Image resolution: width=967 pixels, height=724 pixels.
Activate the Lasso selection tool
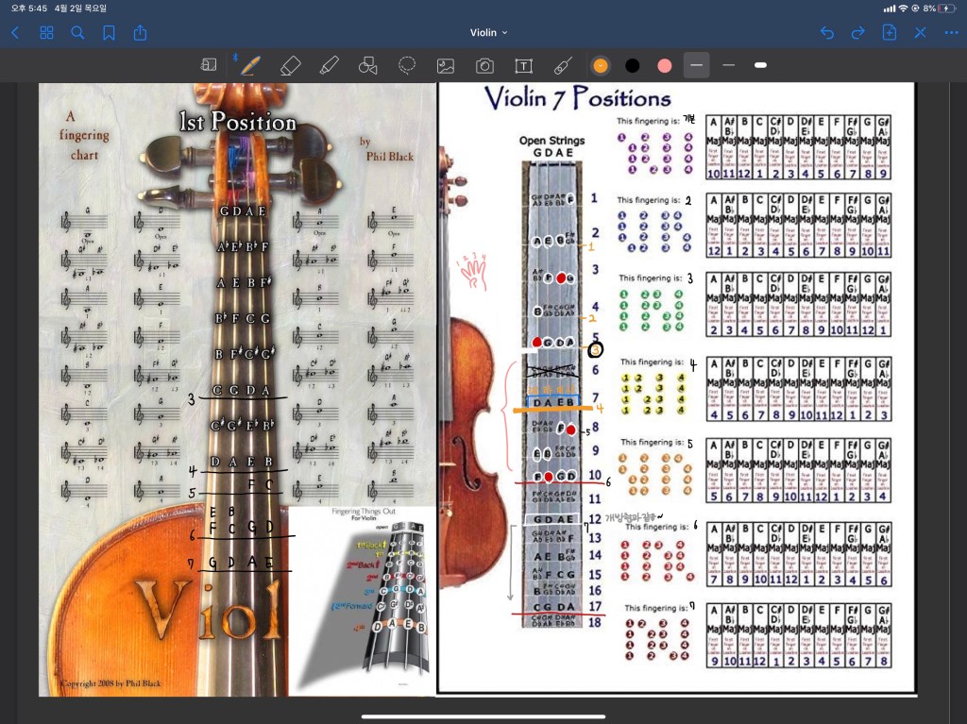407,65
